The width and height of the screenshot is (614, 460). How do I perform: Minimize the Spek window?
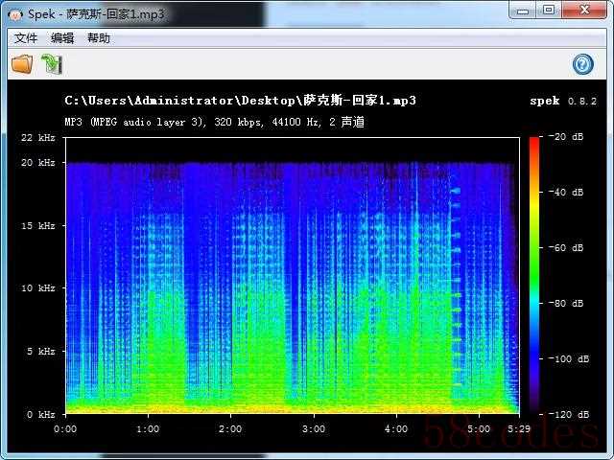521,10
